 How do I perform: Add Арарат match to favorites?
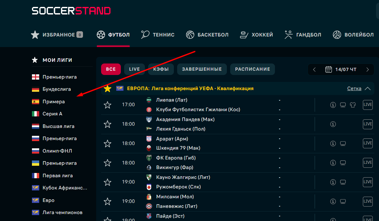tap(108, 143)
